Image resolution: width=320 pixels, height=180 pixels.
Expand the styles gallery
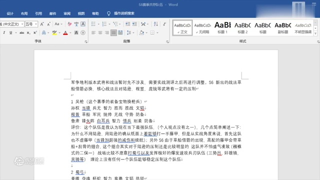pyautogui.click(x=315, y=33)
